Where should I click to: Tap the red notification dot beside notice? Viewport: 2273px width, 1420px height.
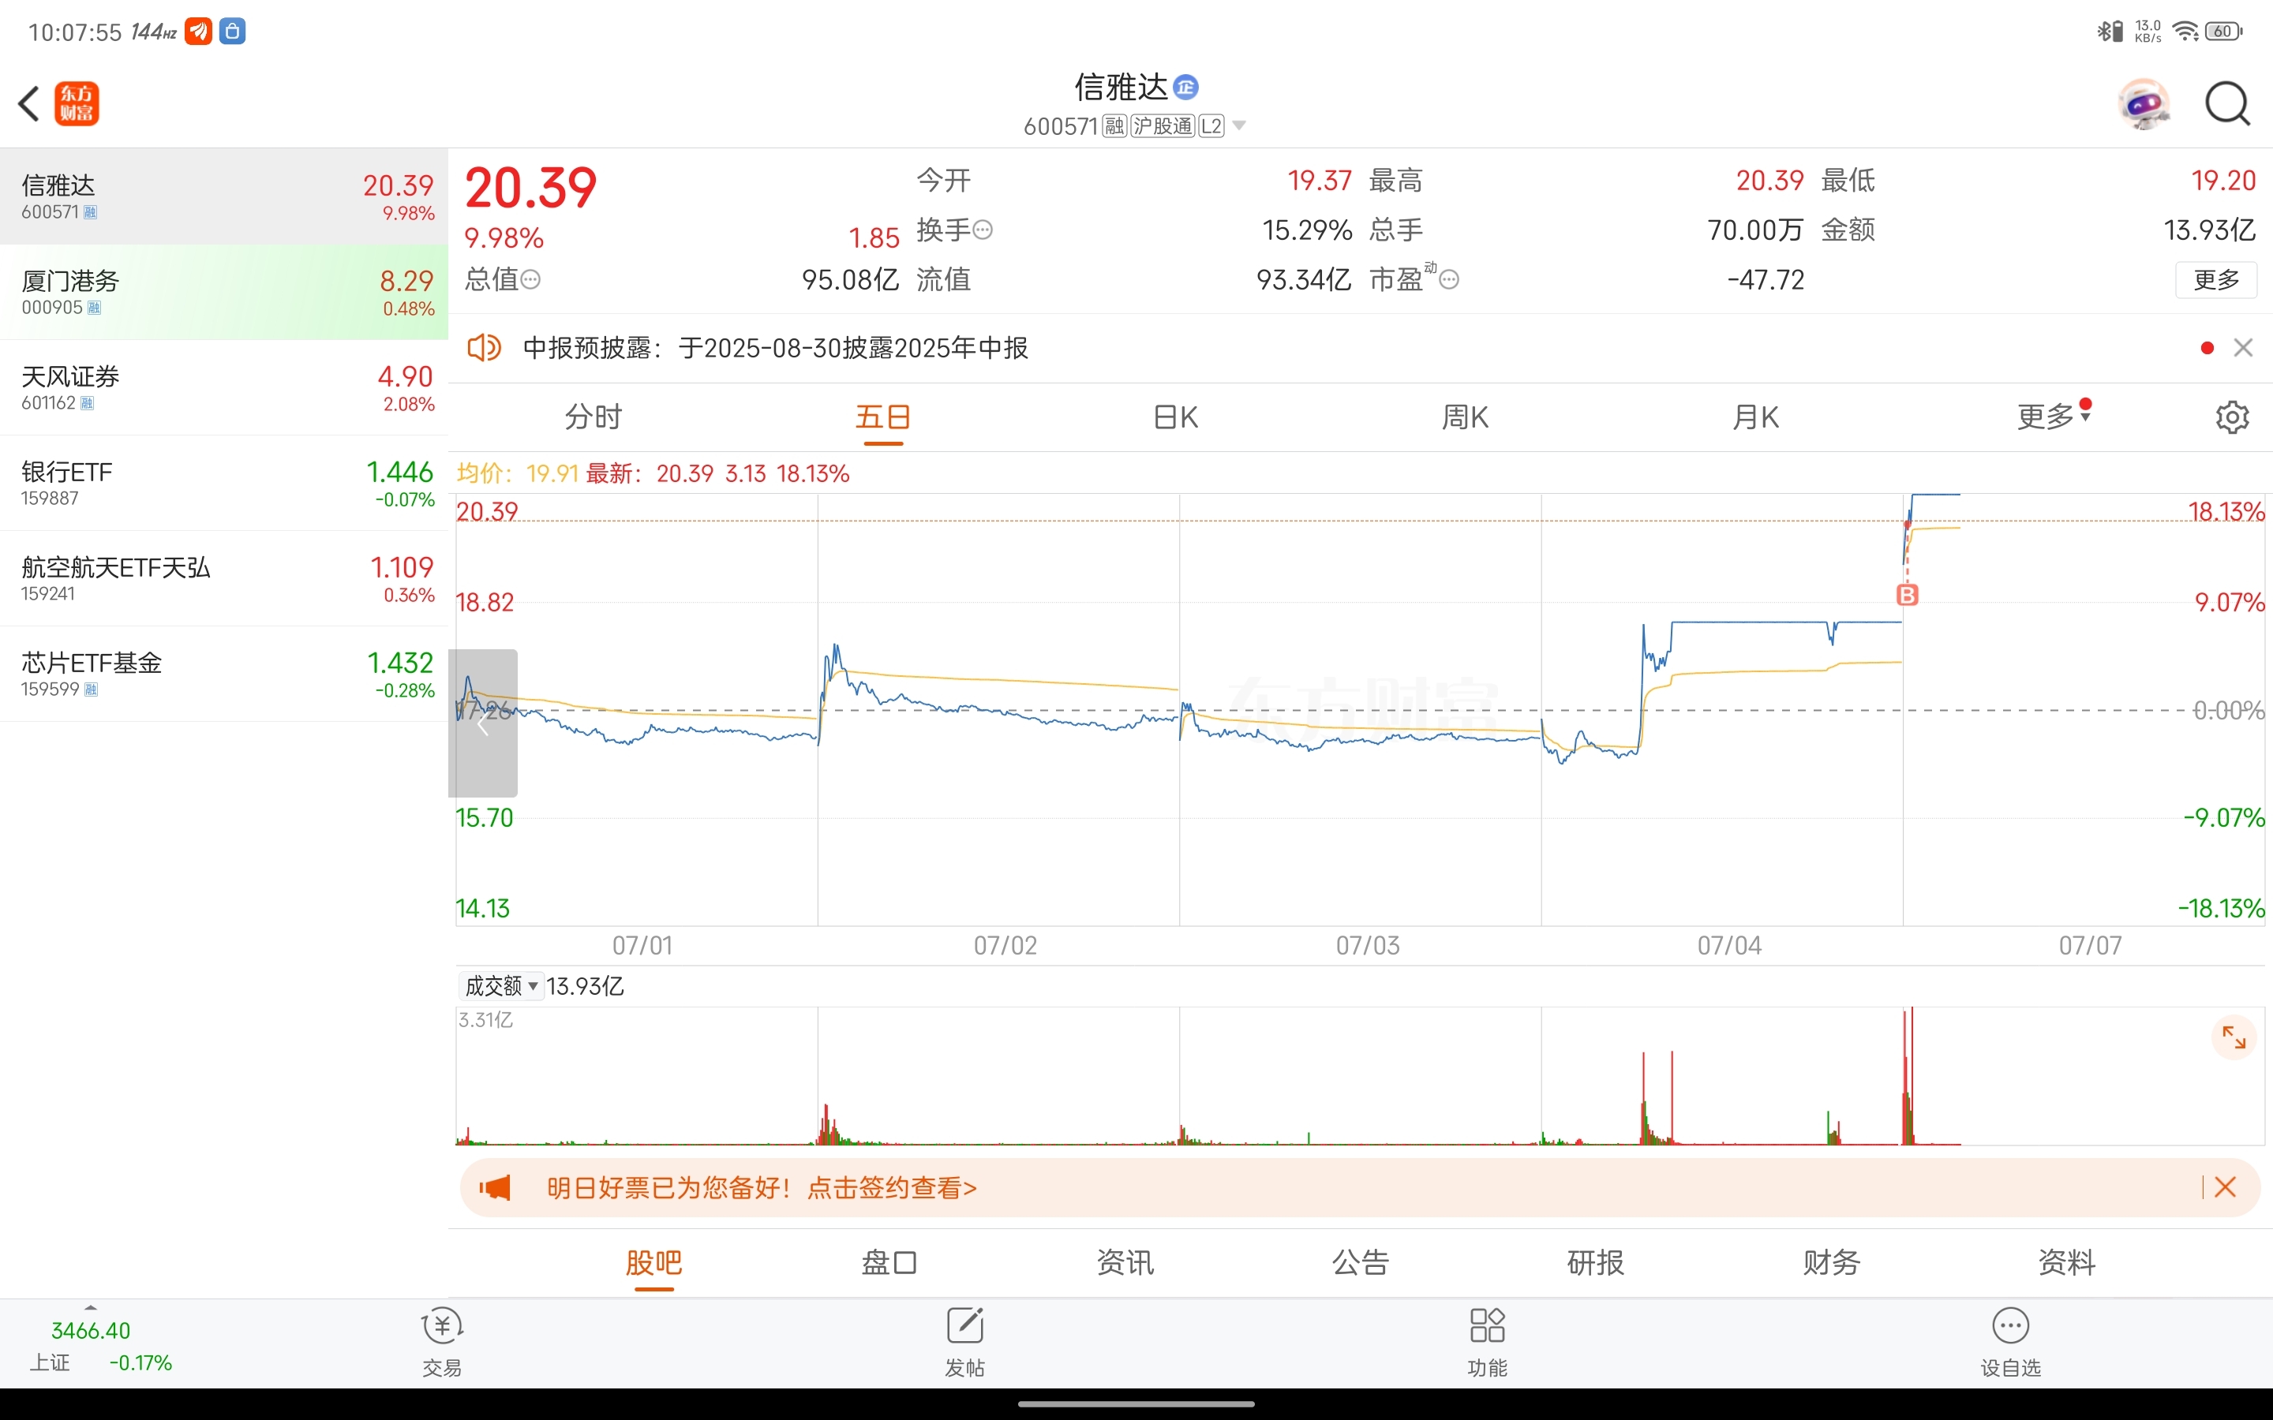coord(2207,349)
